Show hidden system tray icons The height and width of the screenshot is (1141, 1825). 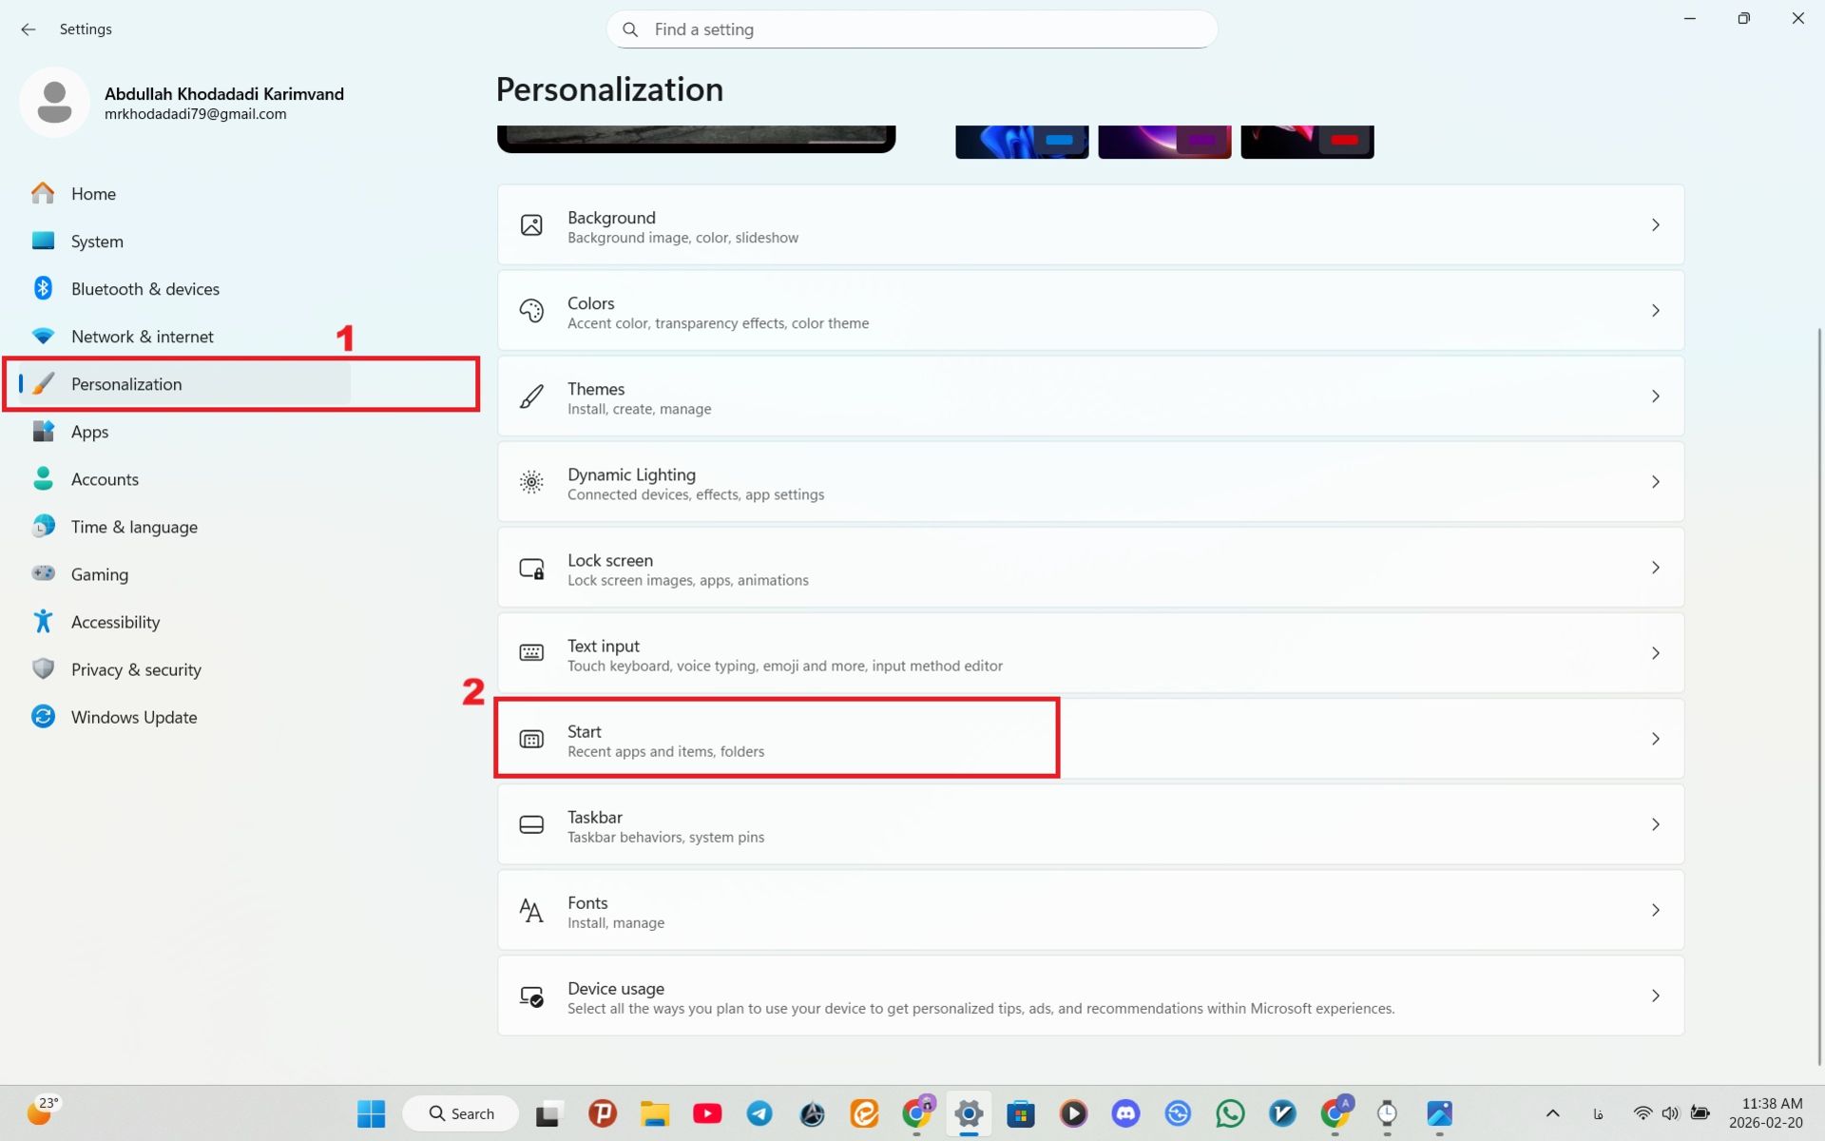[x=1552, y=1113]
